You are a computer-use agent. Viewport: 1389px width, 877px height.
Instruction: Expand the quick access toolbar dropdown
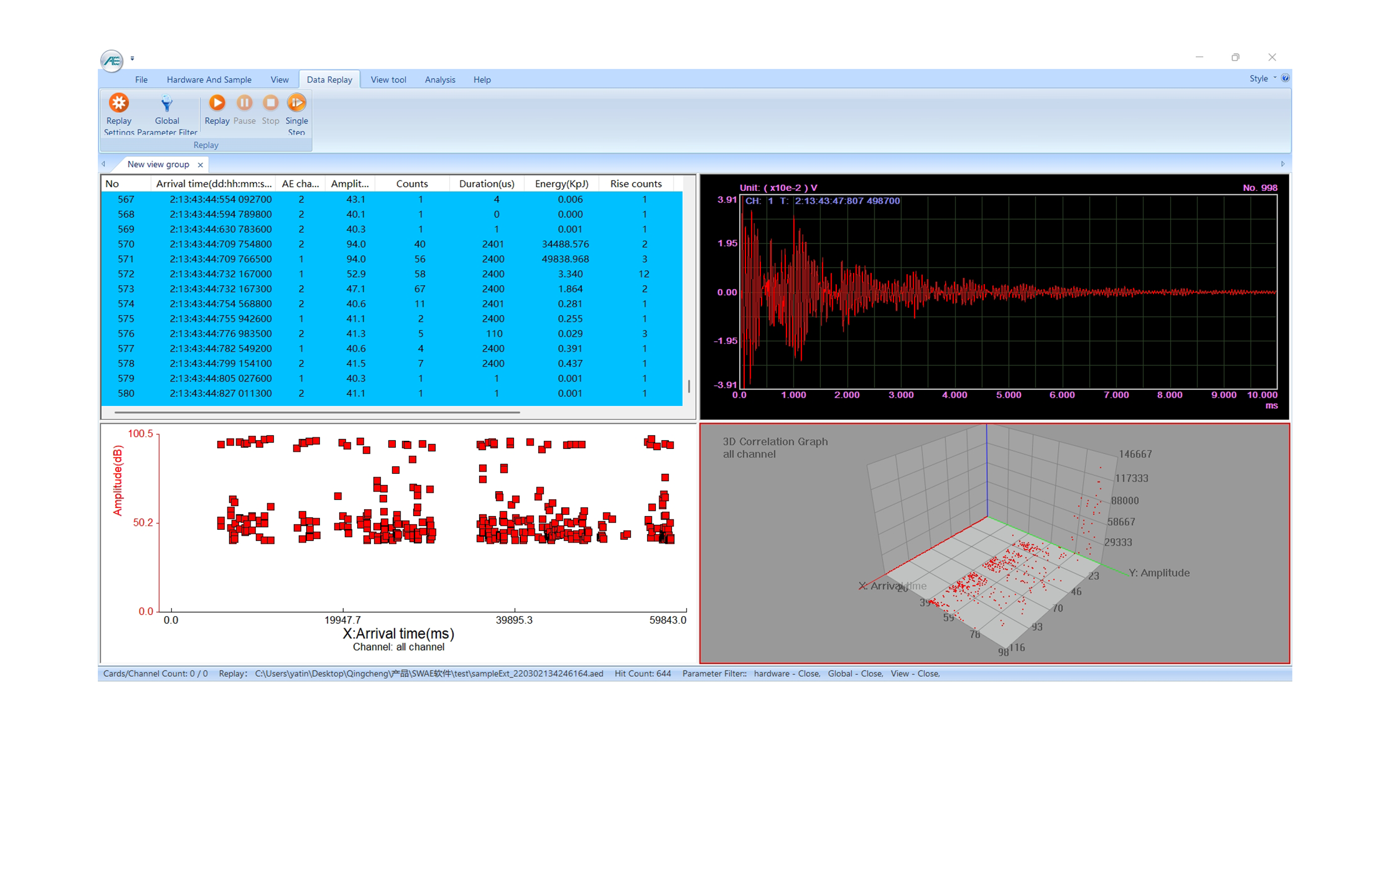click(x=133, y=58)
